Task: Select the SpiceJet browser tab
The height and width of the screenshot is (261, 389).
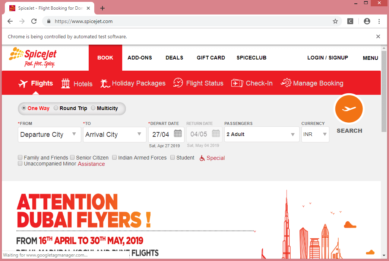Action: pos(50,8)
